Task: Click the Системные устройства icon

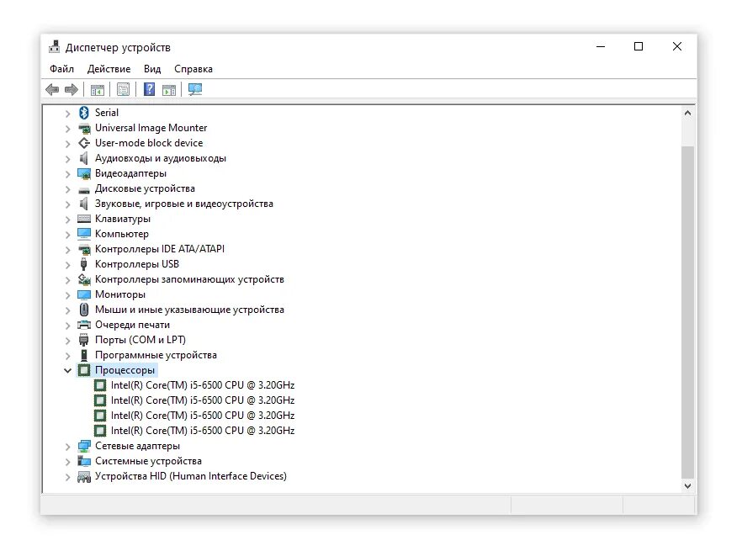Action: 84,461
